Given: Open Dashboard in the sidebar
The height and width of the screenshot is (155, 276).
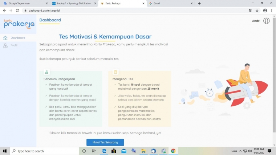Looking at the screenshot, I should coord(18,38).
